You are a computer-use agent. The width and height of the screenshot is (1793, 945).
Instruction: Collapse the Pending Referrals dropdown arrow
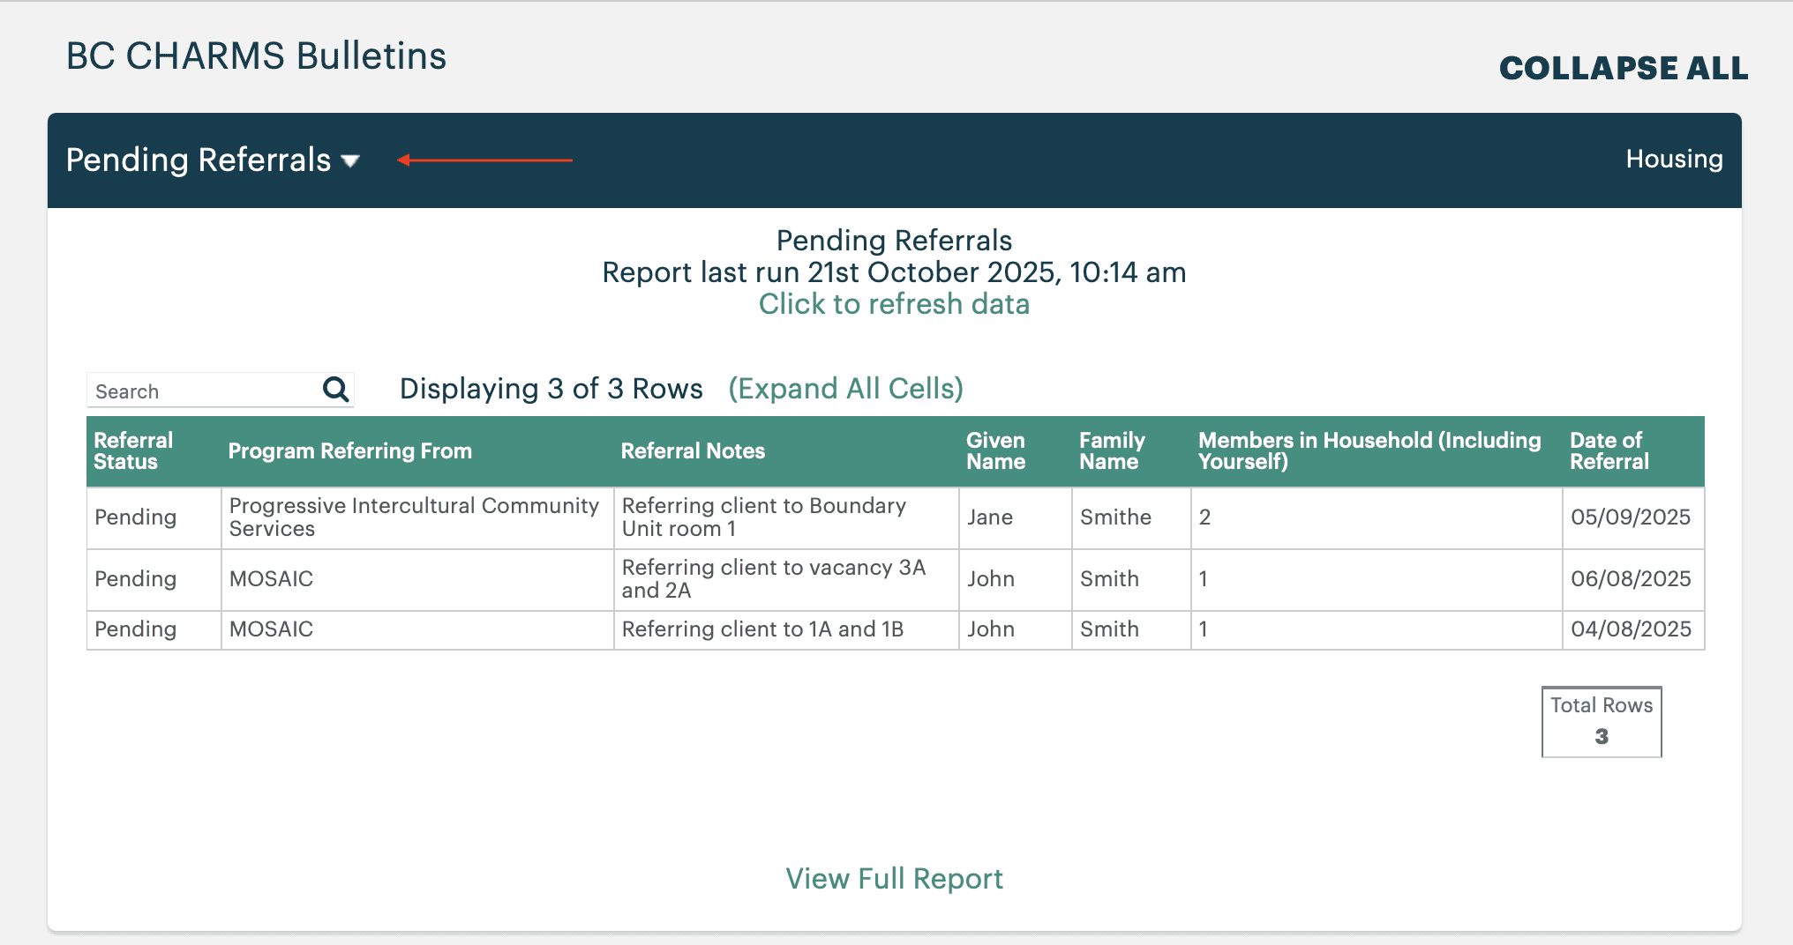click(350, 161)
